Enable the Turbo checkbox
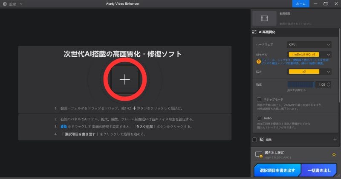Viewport: 341px width, 180px height. point(259,118)
